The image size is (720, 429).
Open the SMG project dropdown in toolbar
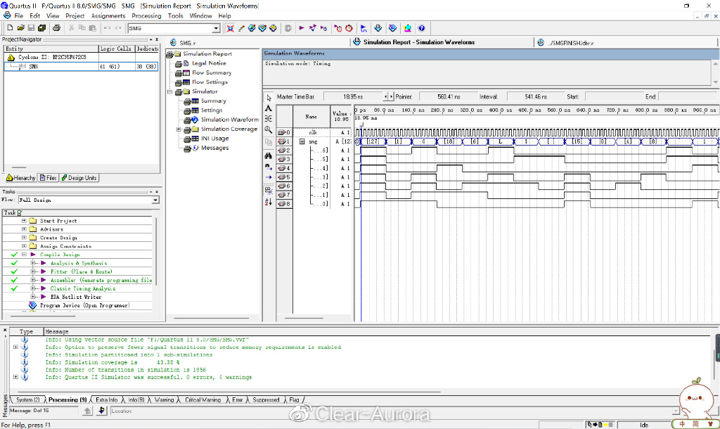tap(216, 28)
